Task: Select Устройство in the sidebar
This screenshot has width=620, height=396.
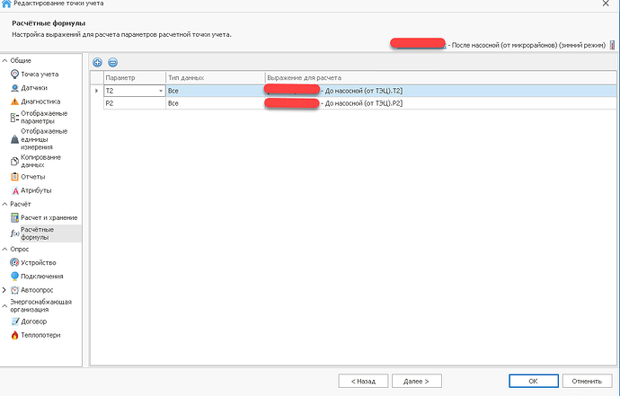Action: pos(38,262)
